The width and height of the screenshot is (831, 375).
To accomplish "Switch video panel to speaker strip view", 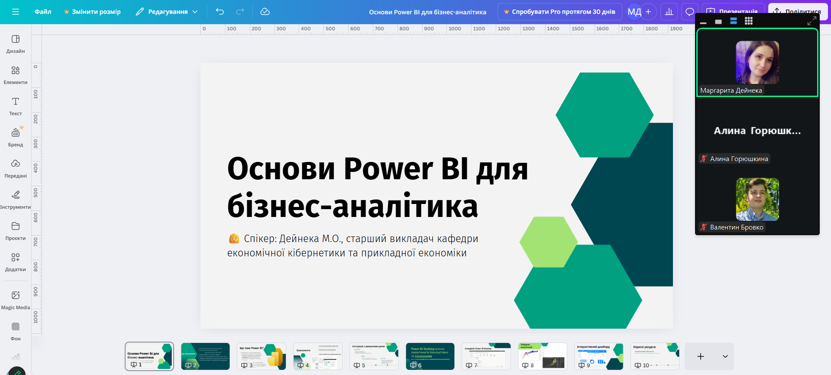I will [x=734, y=21].
